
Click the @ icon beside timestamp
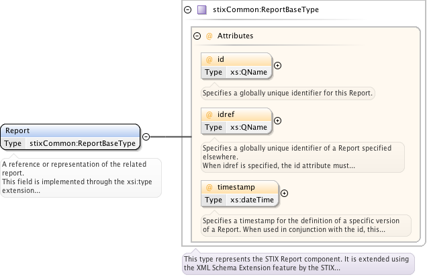(x=209, y=187)
